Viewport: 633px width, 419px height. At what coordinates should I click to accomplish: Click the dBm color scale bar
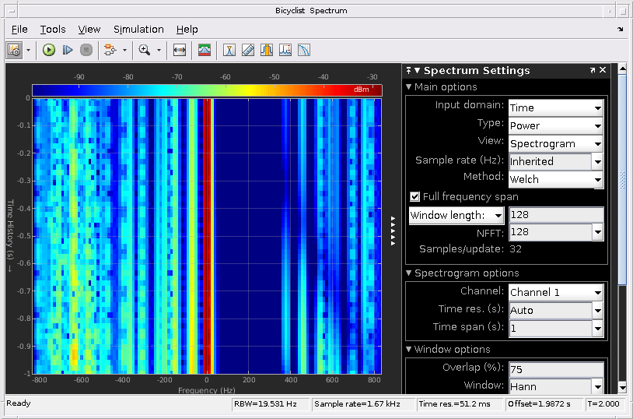207,90
